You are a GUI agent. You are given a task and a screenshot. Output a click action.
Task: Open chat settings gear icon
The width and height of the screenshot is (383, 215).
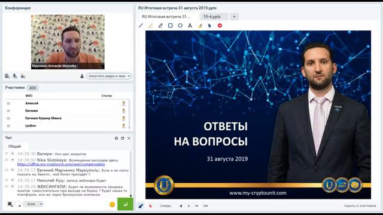coord(116,138)
